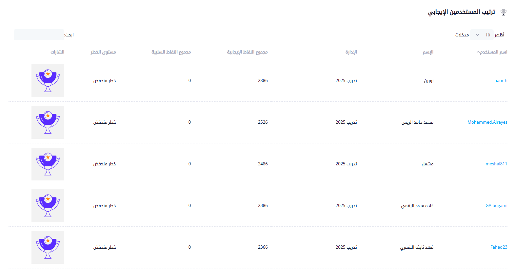Open the meshal811 user link
The image size is (515, 272).
click(496, 164)
